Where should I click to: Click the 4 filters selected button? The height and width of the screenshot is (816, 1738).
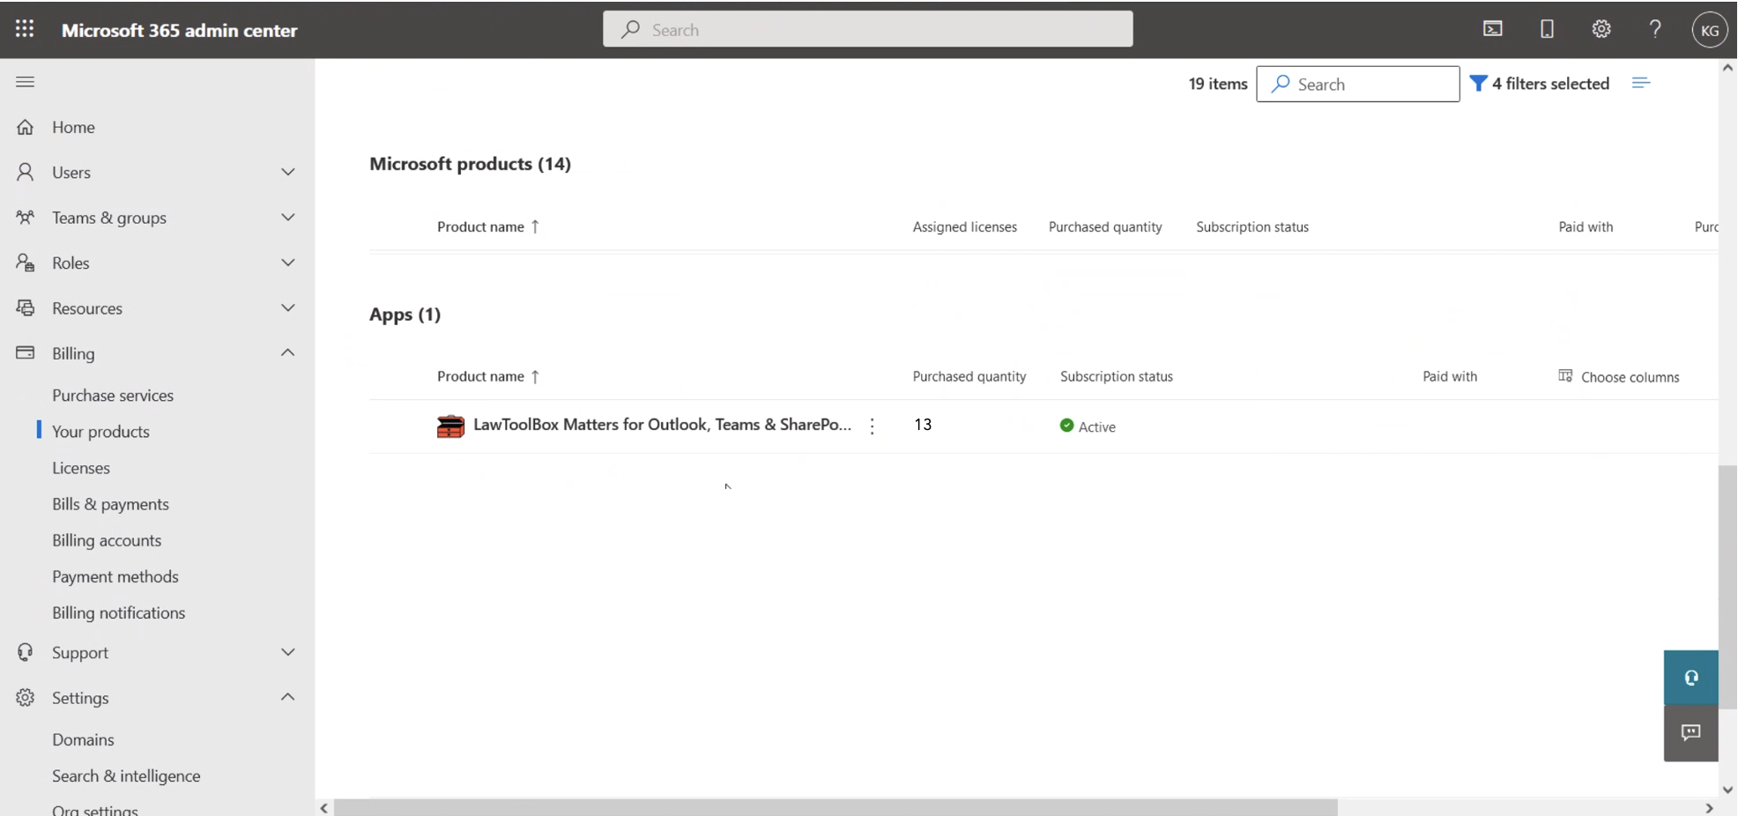tap(1540, 84)
